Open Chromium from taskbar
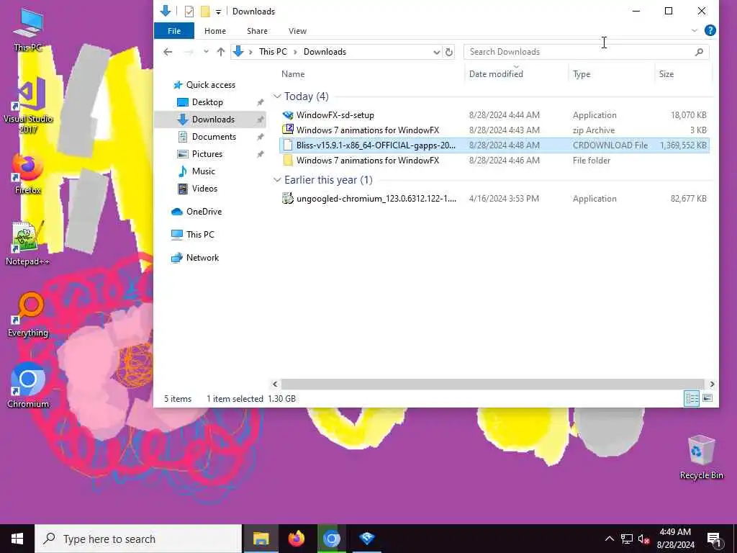This screenshot has width=737, height=553. click(x=331, y=539)
